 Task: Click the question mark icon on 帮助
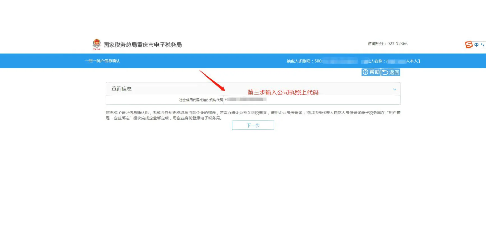point(365,72)
